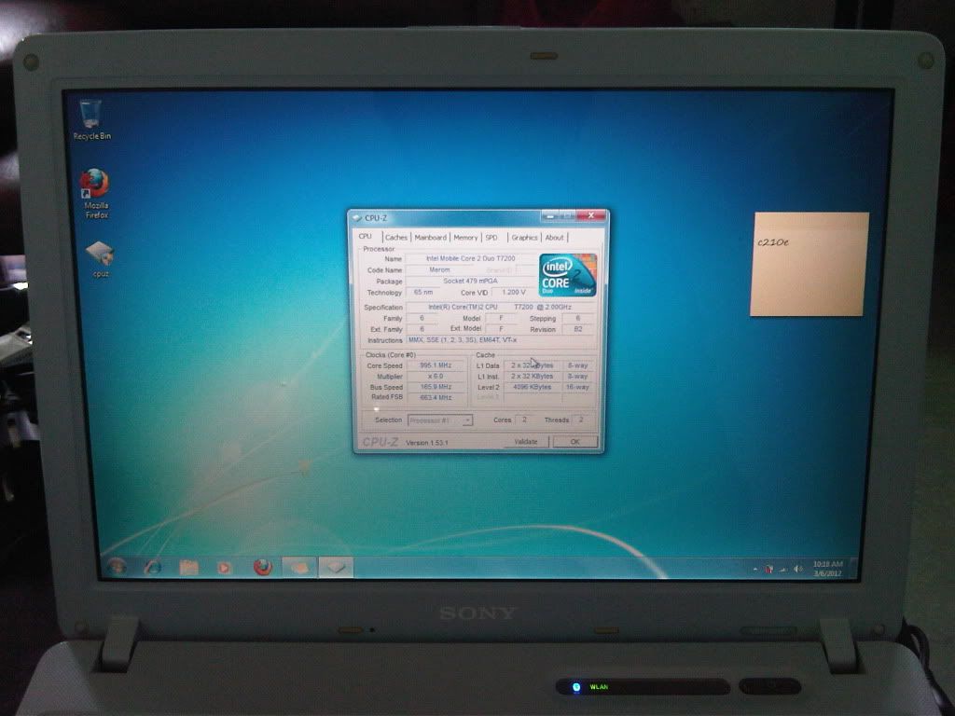Image resolution: width=955 pixels, height=716 pixels.
Task: Switch to the Caches tab
Action: pyautogui.click(x=395, y=238)
